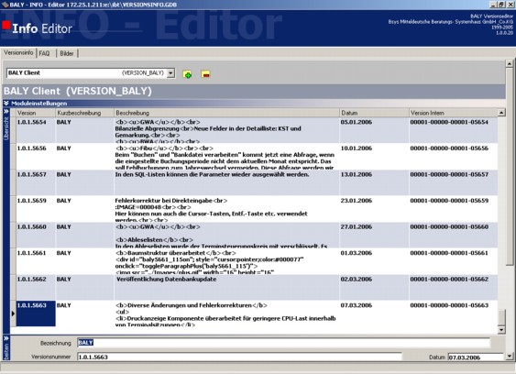Screen dimensions: 516x374
Task: Click the red remove entry icon
Action: [205, 74]
